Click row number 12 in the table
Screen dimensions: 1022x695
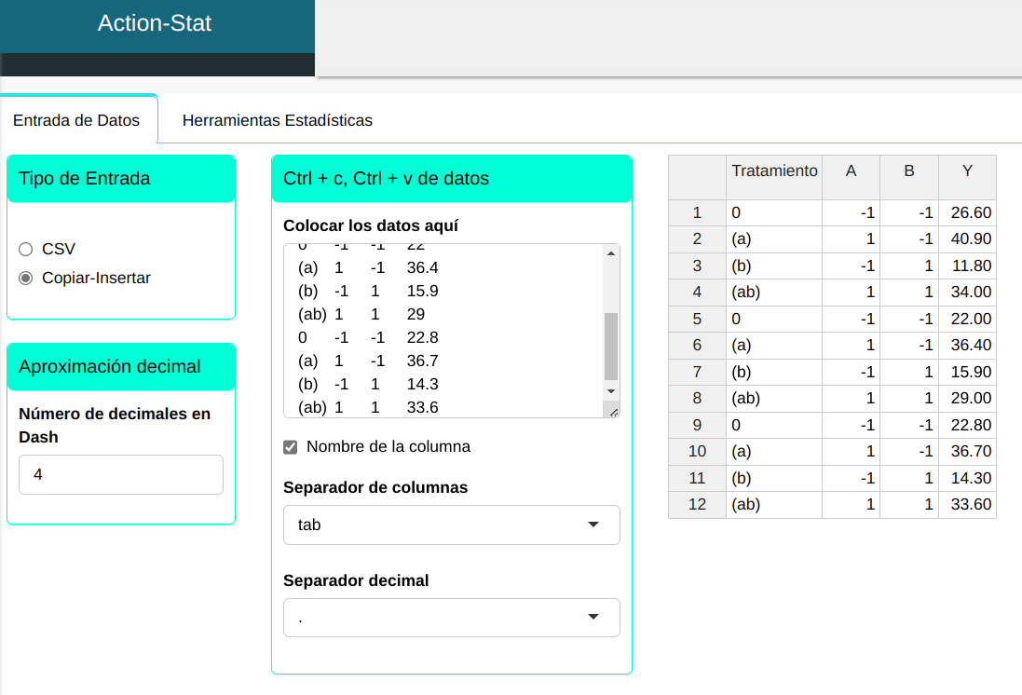pos(697,505)
